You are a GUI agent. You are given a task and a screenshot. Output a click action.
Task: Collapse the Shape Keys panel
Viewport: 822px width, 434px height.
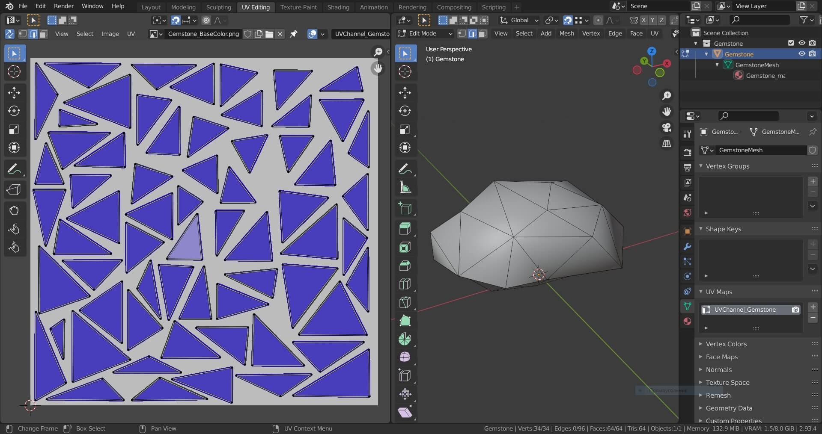(723, 229)
